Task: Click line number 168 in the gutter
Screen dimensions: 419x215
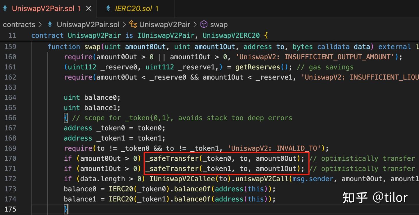Action: [10, 138]
